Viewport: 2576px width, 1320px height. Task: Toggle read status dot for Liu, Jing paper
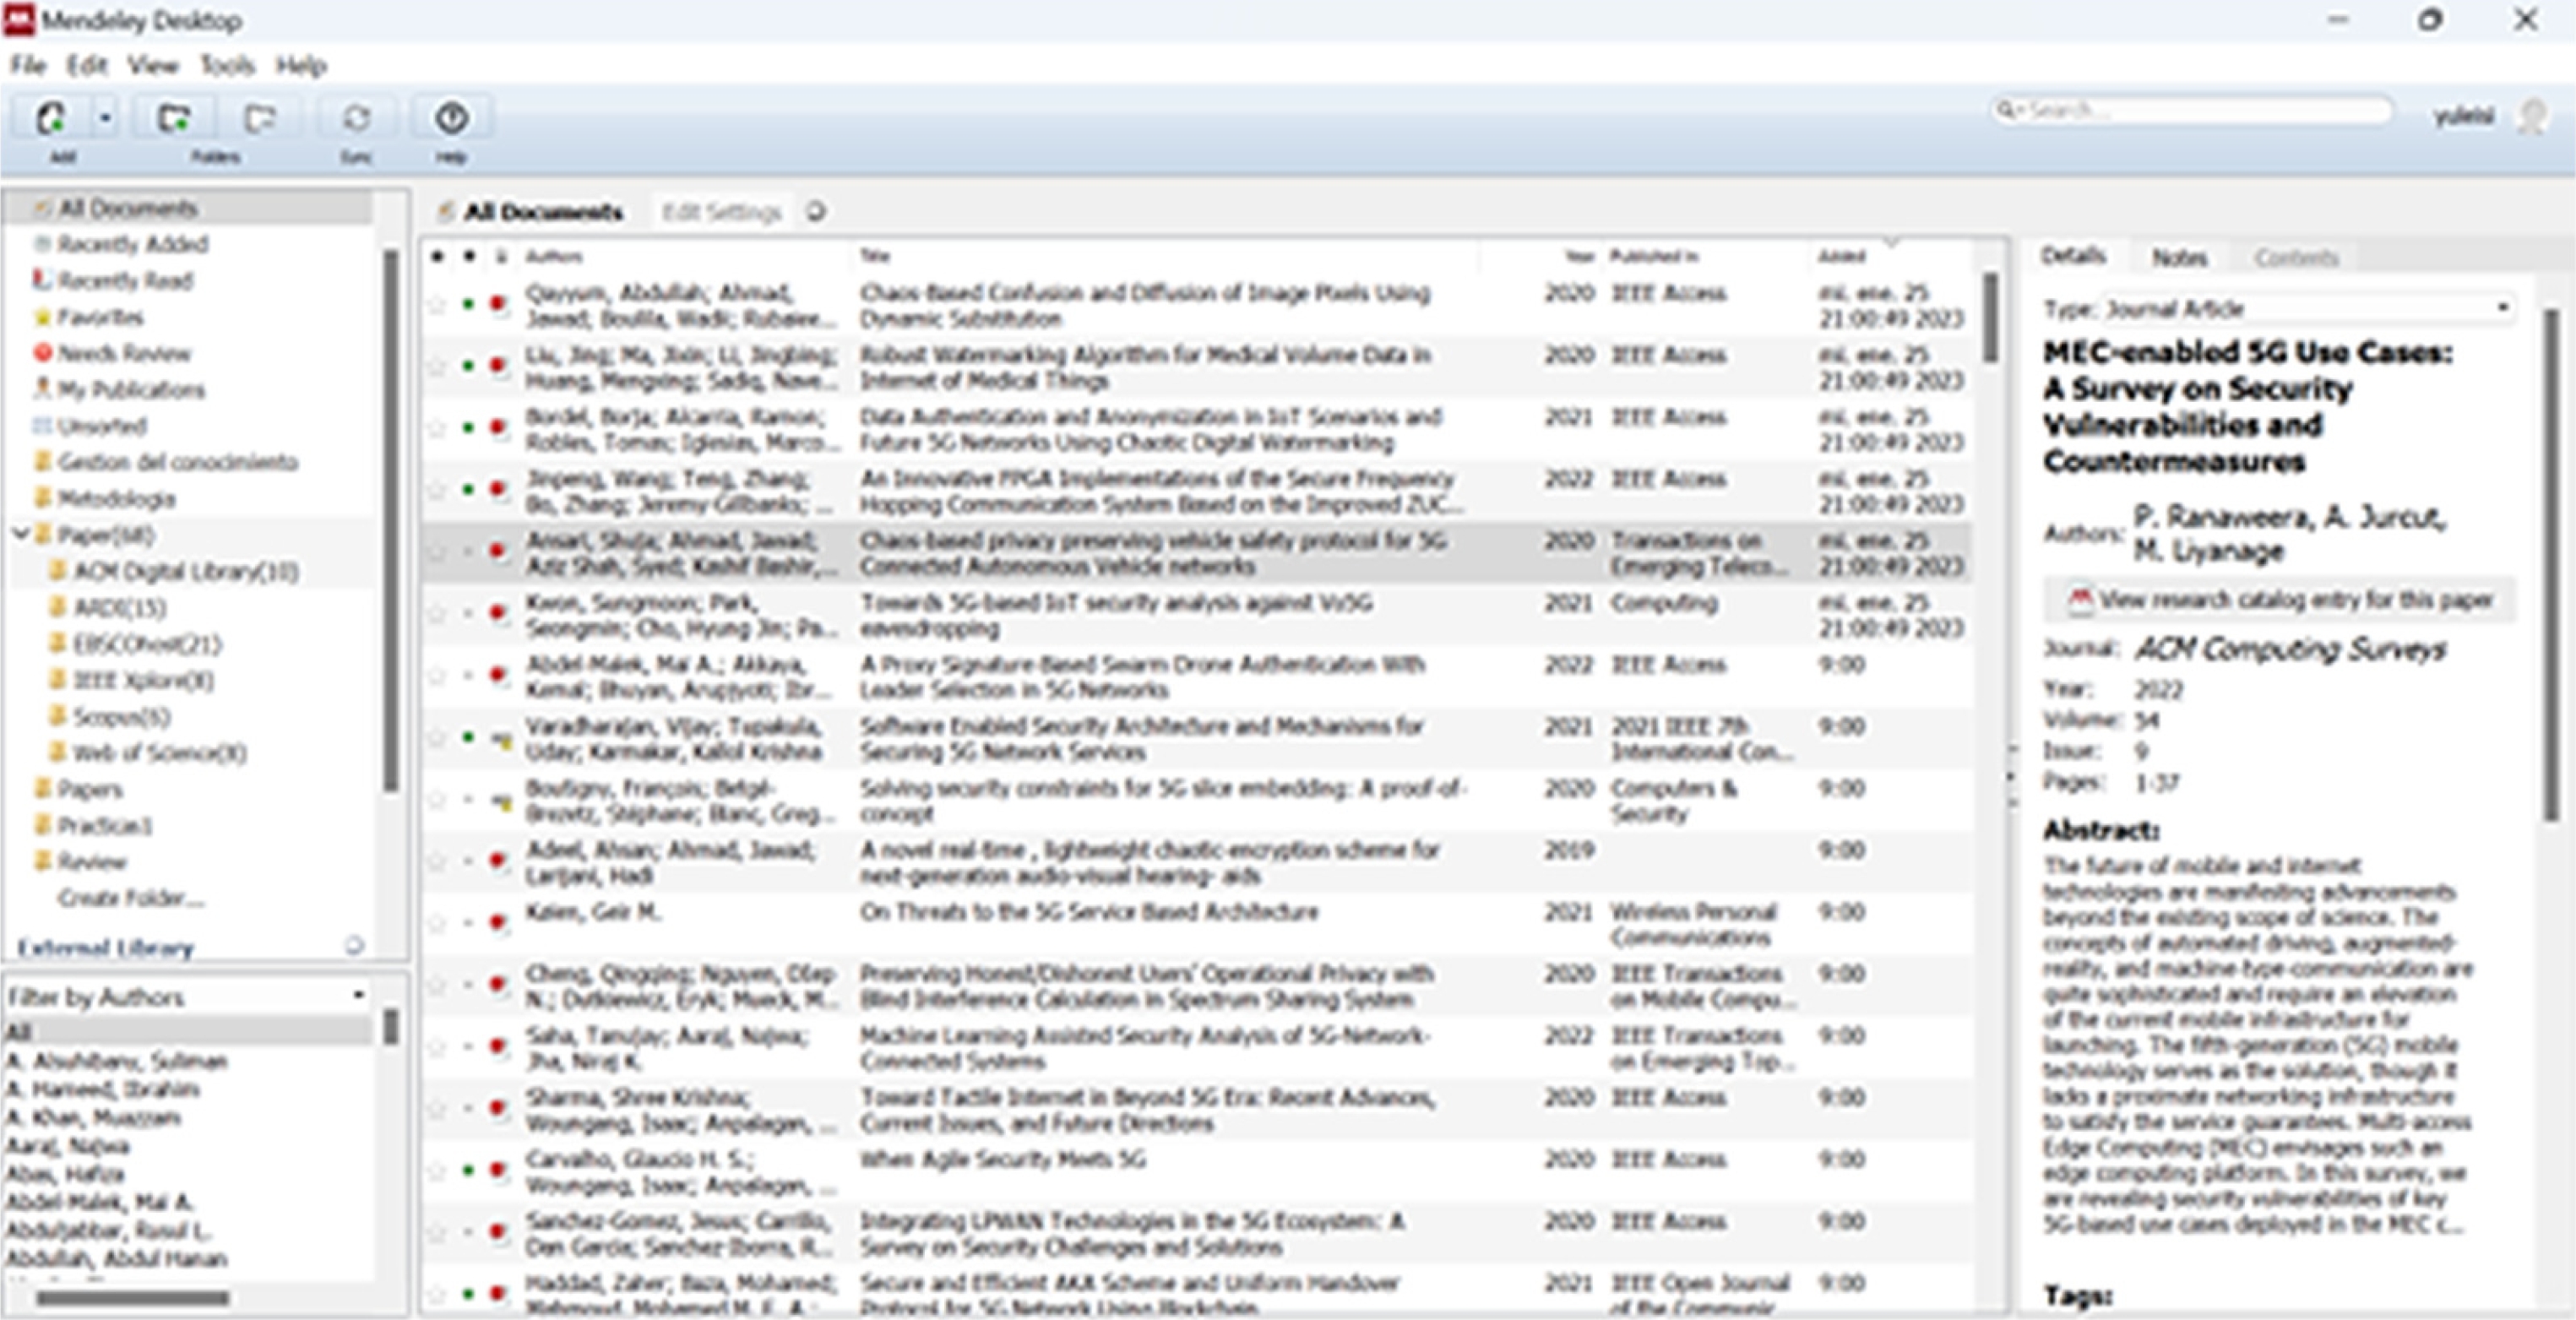point(468,366)
